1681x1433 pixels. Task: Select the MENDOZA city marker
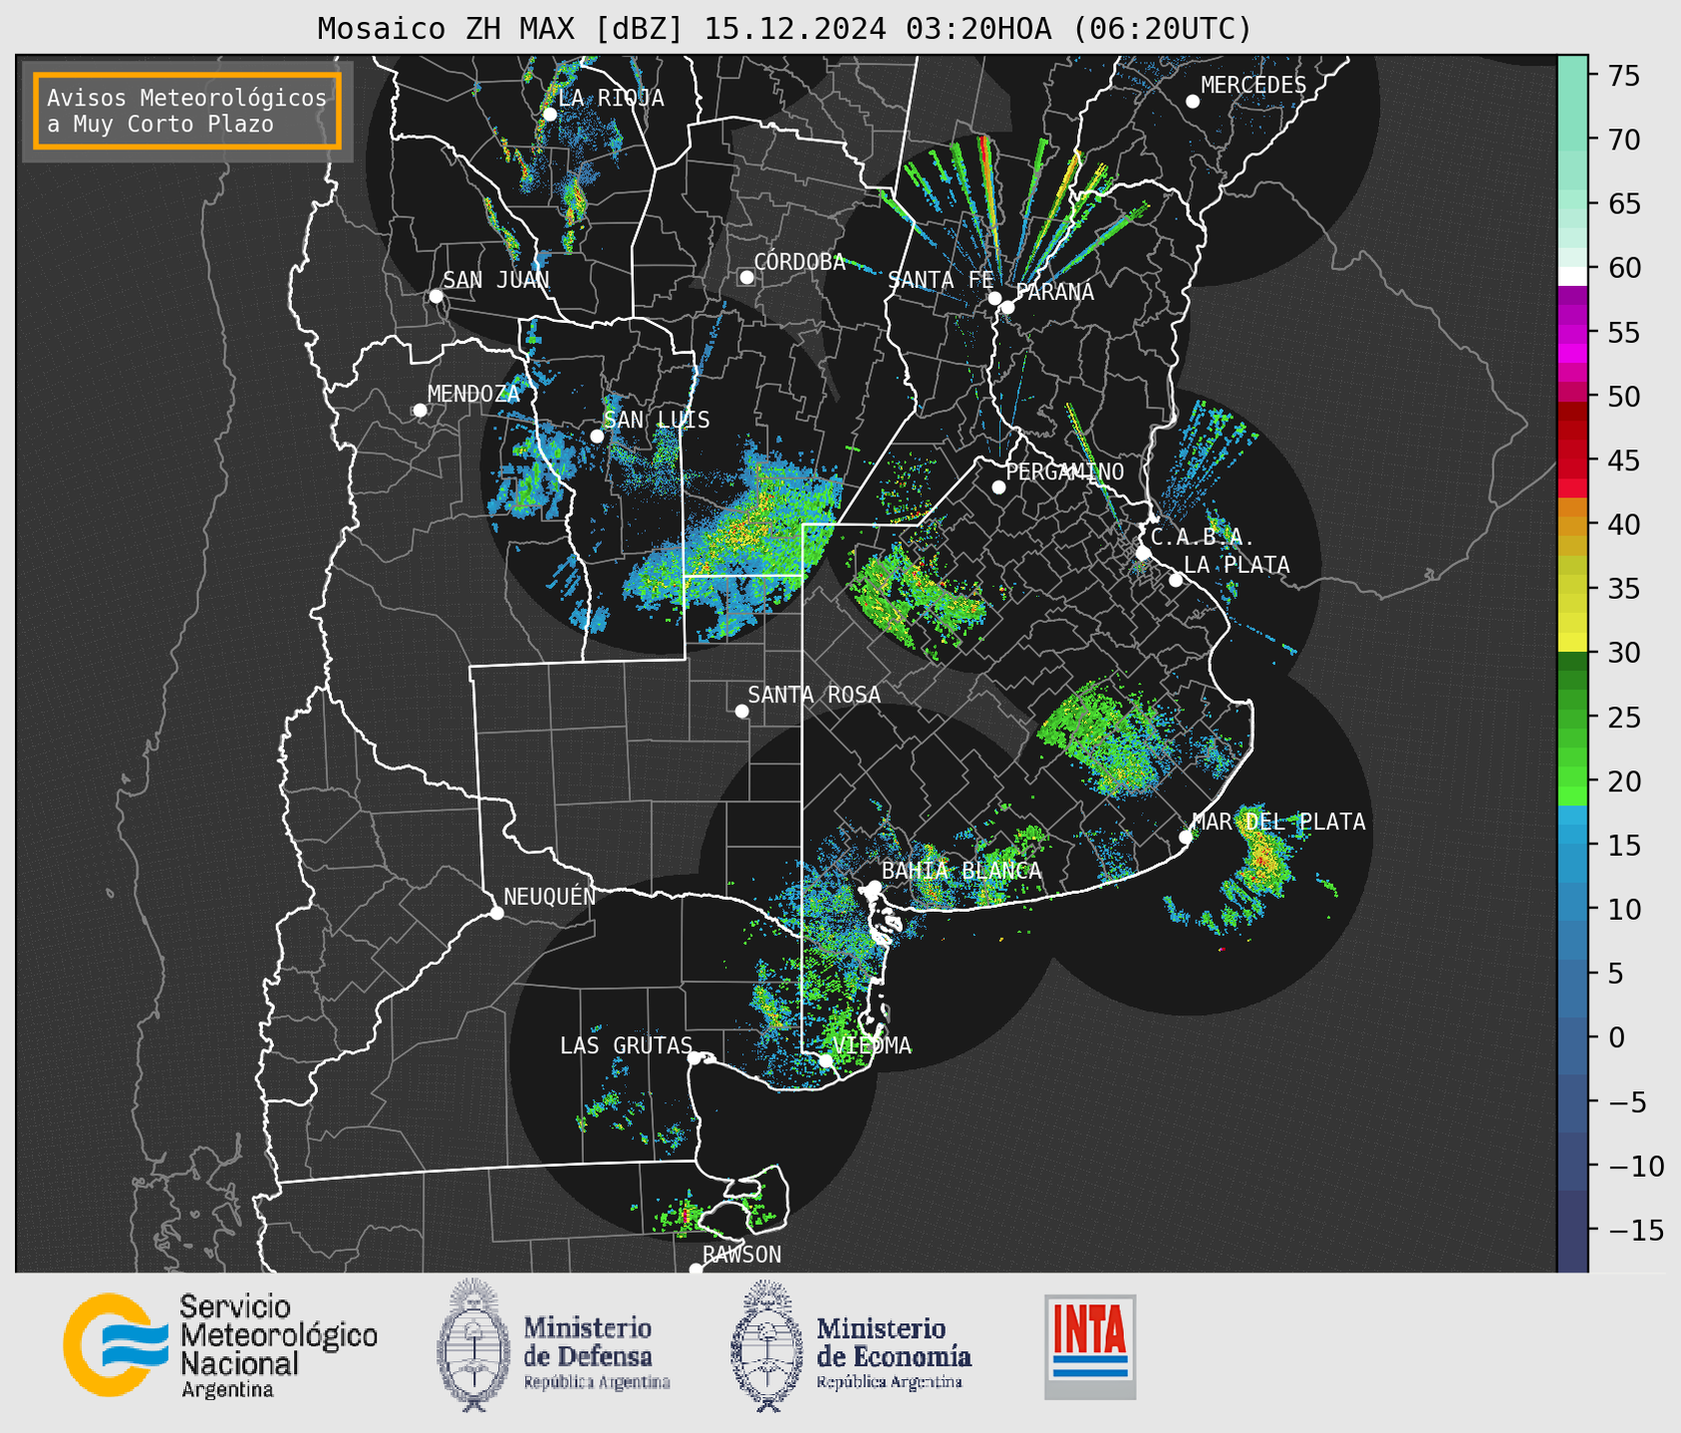(420, 411)
